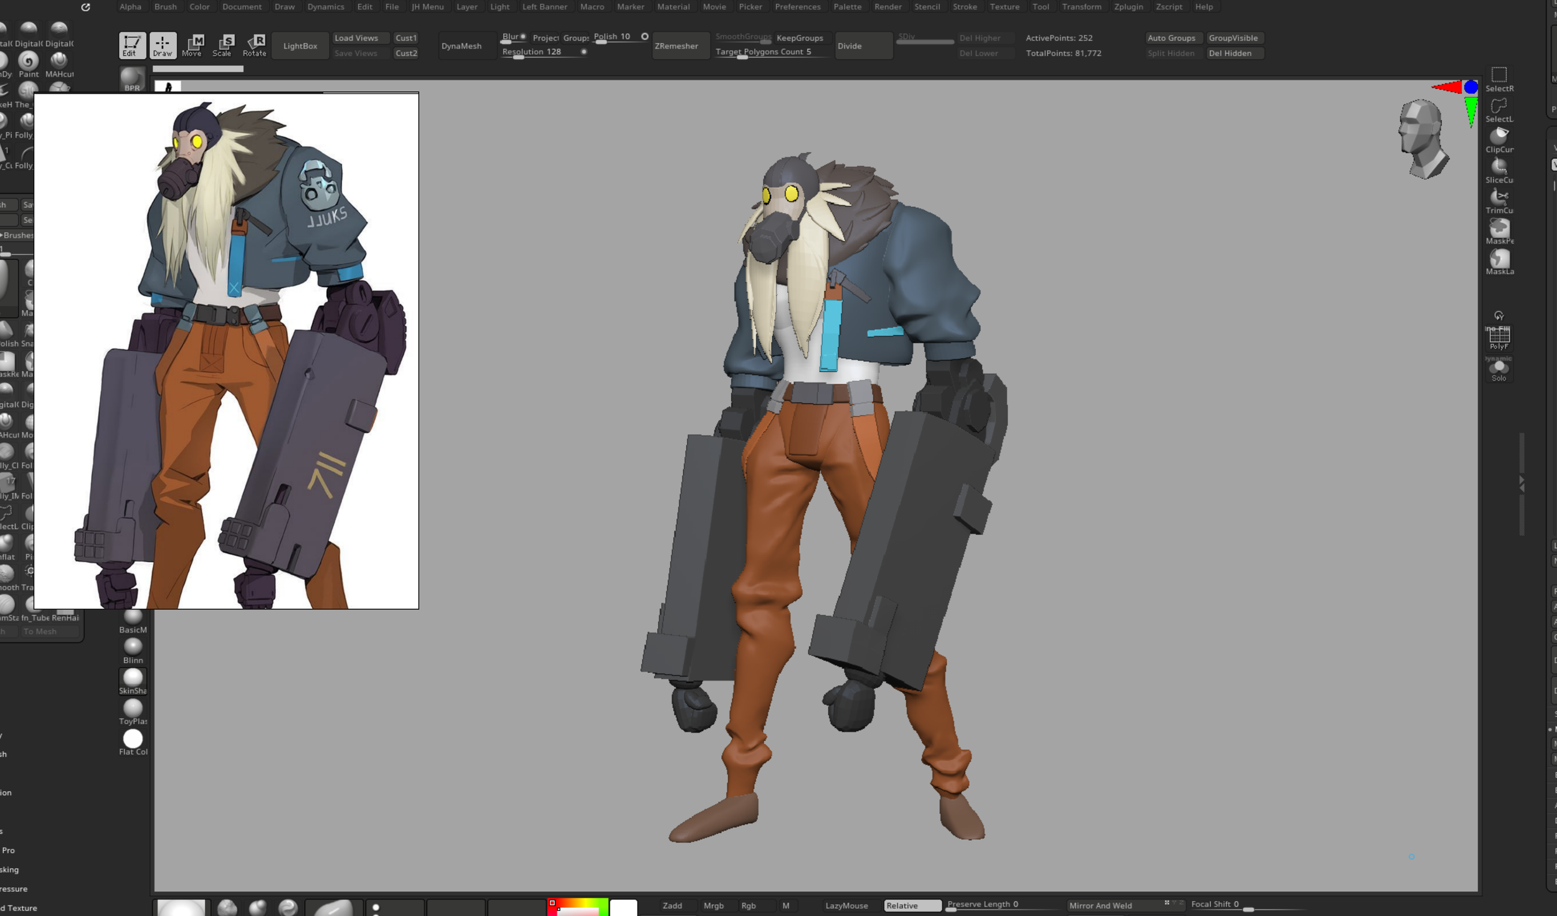Select the Scale tool icon
Viewport: 1557px width, 916px height.
222,45
